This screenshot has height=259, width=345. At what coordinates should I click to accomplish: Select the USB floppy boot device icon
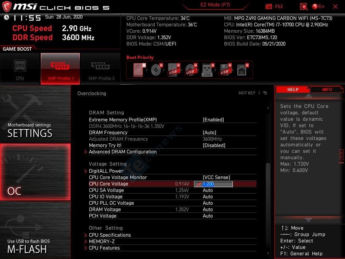225,70
